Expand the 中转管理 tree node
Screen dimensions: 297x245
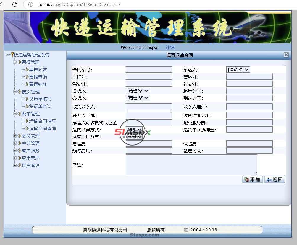point(15,143)
